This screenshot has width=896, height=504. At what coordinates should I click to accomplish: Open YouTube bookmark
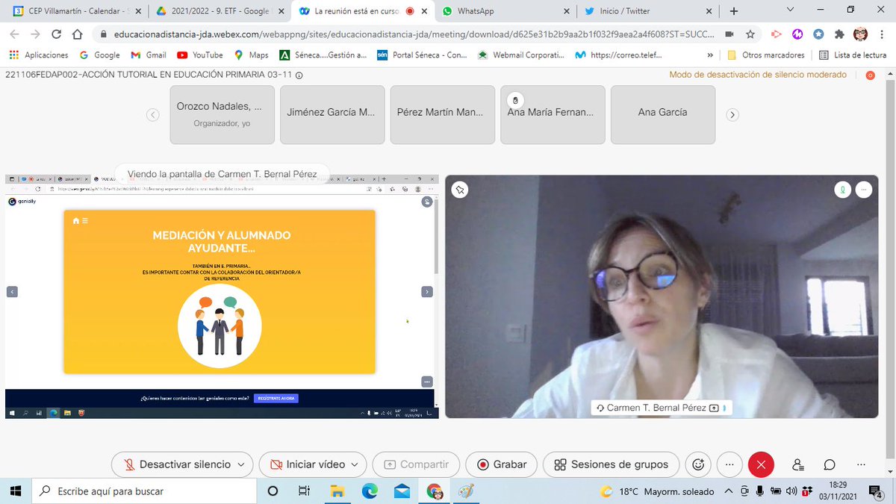[x=200, y=55]
